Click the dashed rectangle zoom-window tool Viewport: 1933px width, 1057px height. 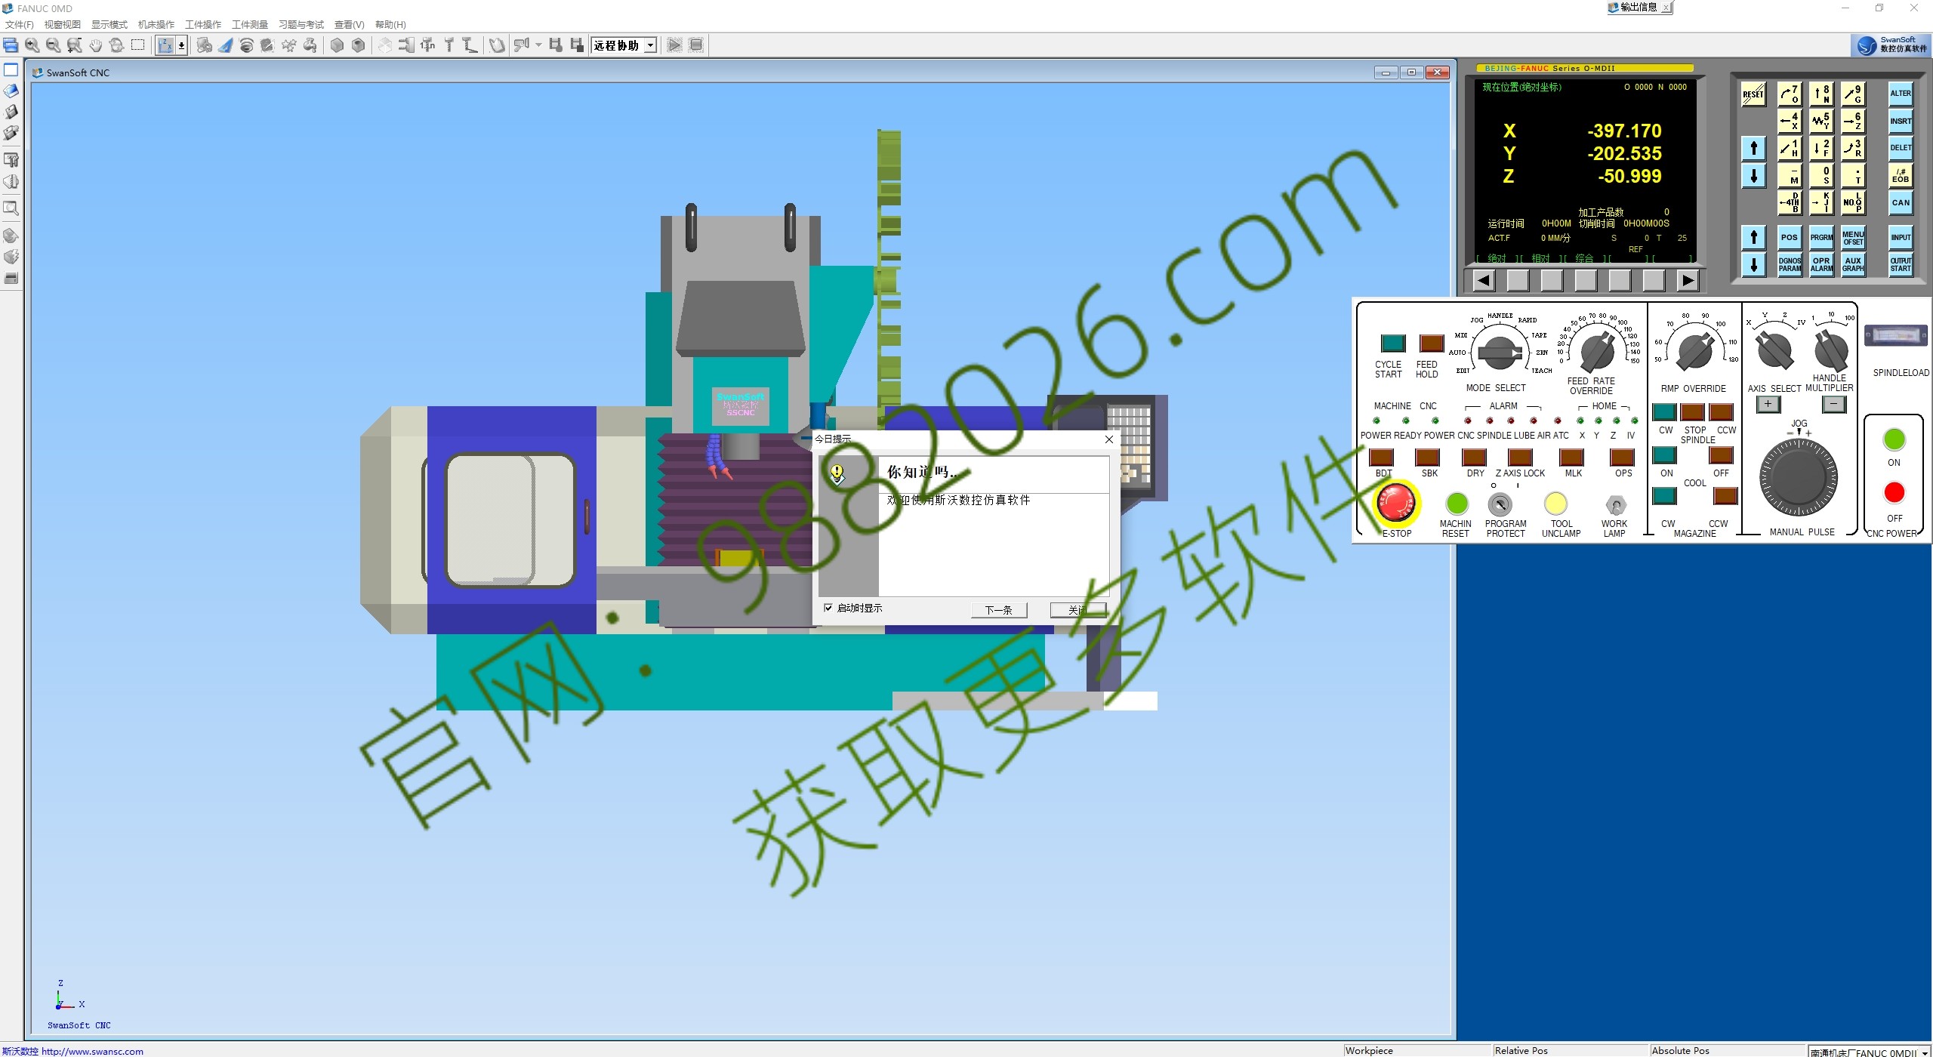[x=137, y=45]
